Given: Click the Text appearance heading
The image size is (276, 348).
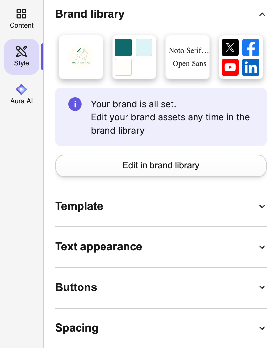Looking at the screenshot, I should click(99, 247).
